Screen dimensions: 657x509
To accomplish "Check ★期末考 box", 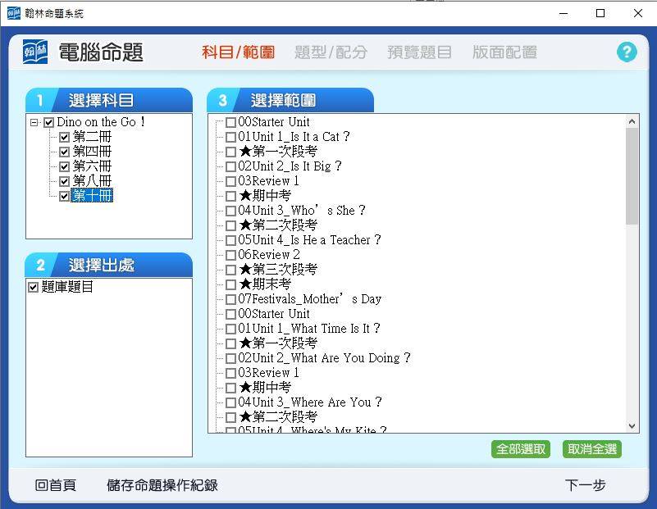I will 230,284.
